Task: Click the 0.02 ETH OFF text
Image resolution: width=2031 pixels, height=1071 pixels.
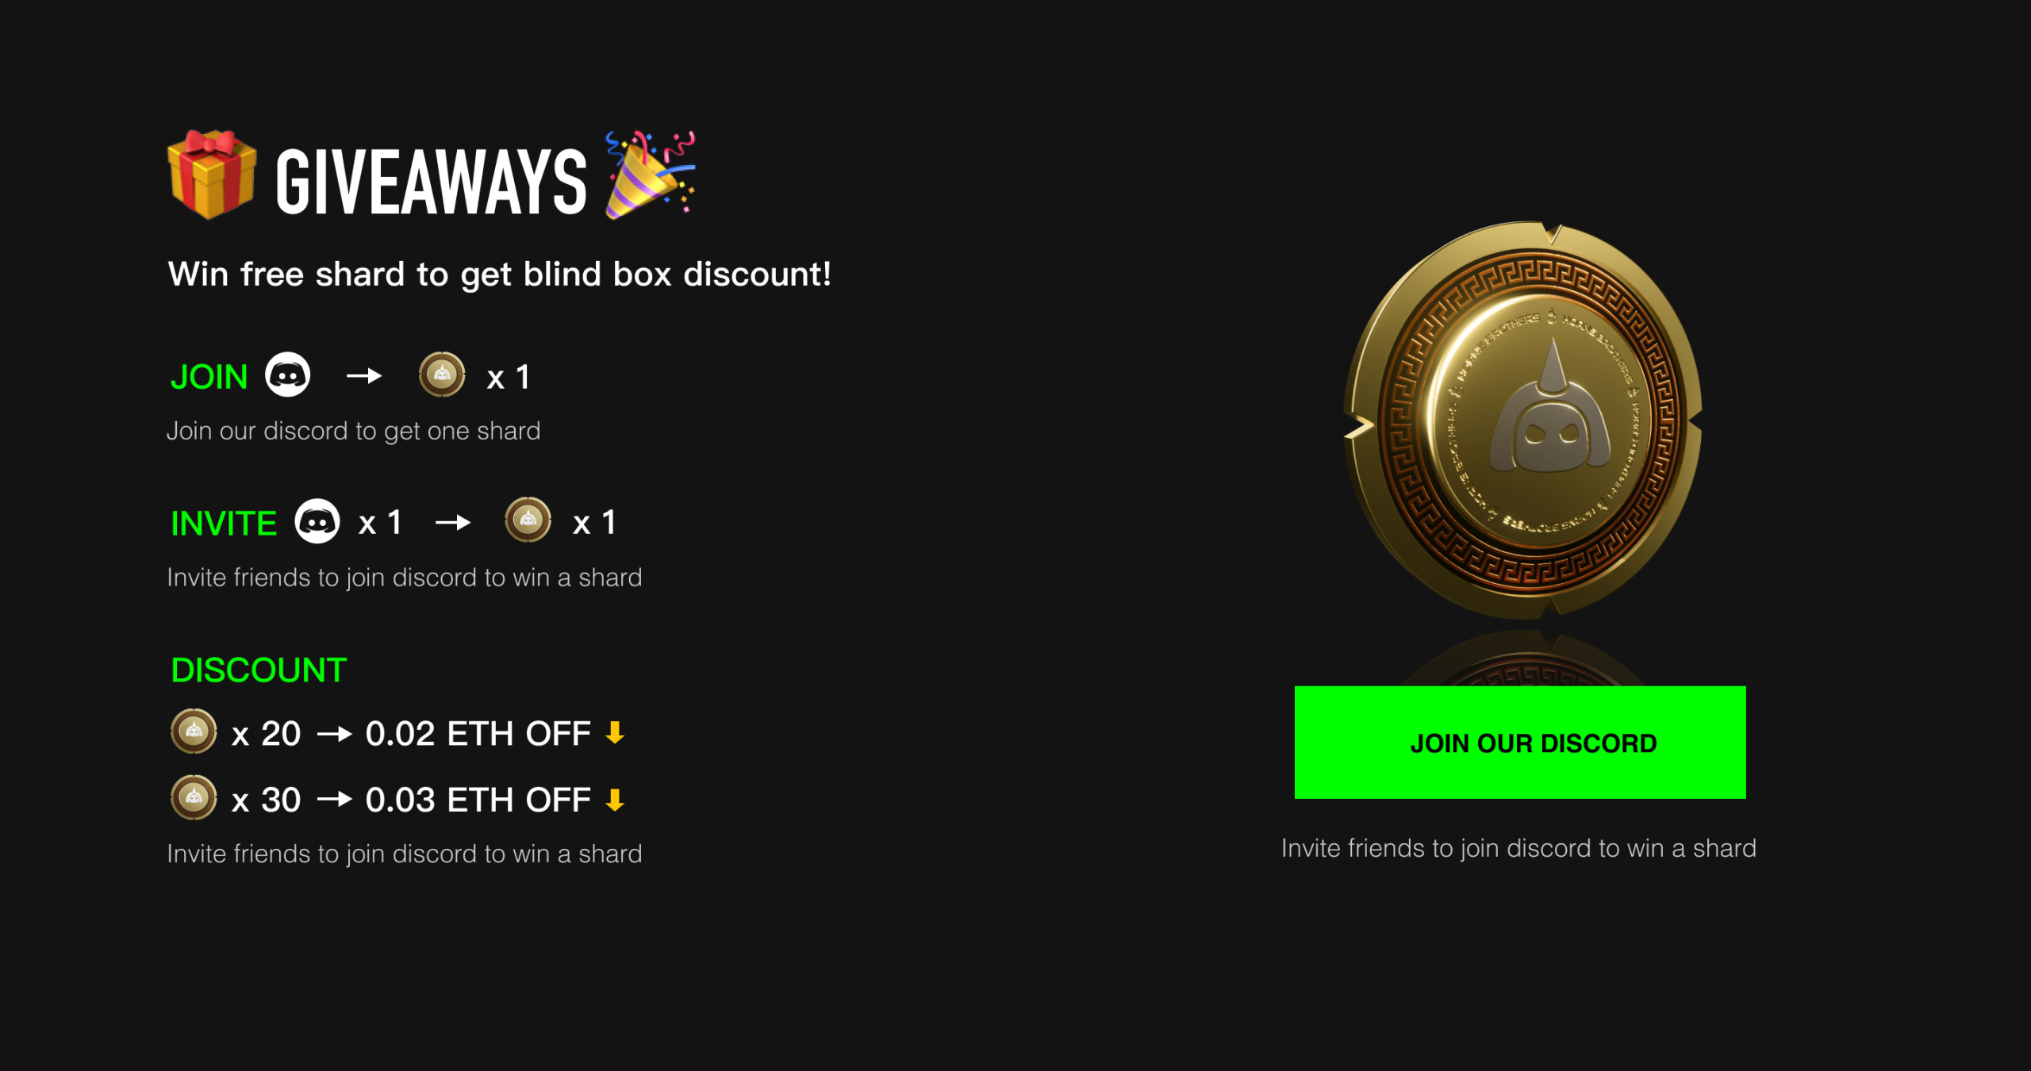Action: (478, 734)
